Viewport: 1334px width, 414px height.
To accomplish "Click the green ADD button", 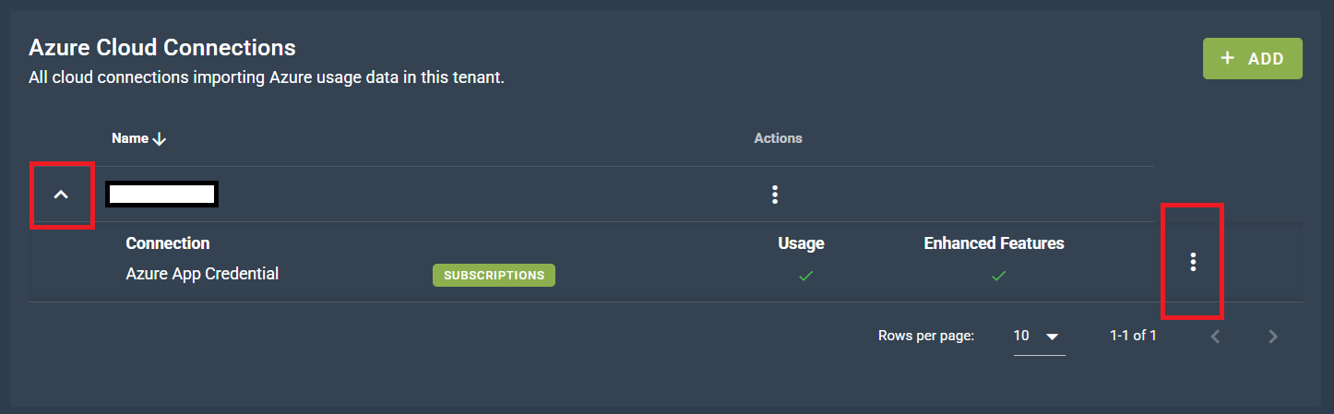I will pyautogui.click(x=1252, y=58).
